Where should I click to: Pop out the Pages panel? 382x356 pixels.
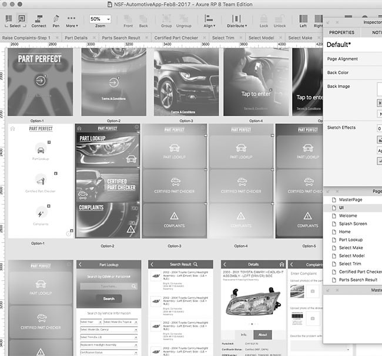tap(328, 192)
